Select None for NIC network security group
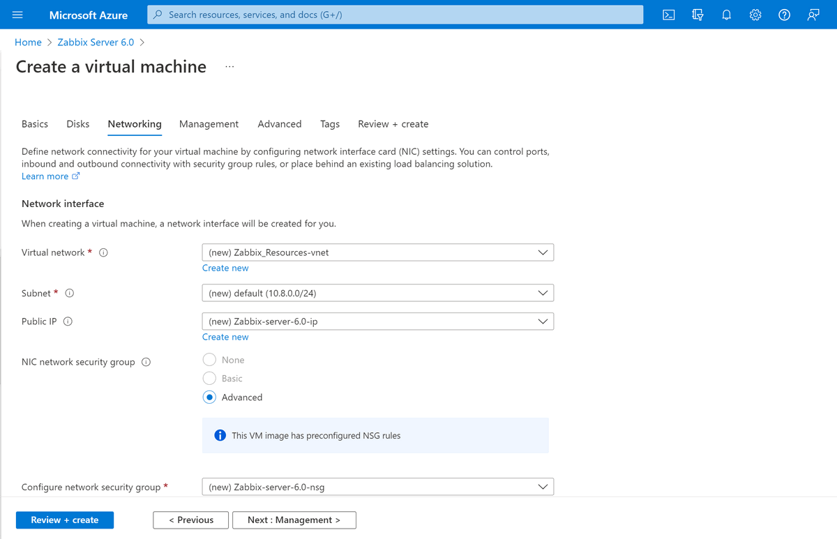Image resolution: width=837 pixels, height=539 pixels. [x=209, y=360]
